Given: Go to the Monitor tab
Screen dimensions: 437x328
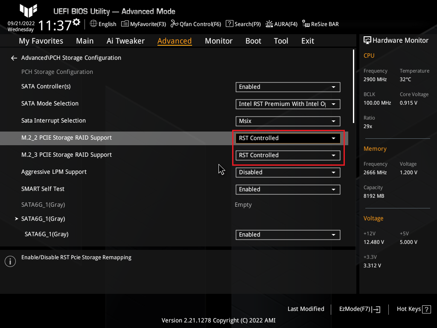Looking at the screenshot, I should click(x=218, y=41).
